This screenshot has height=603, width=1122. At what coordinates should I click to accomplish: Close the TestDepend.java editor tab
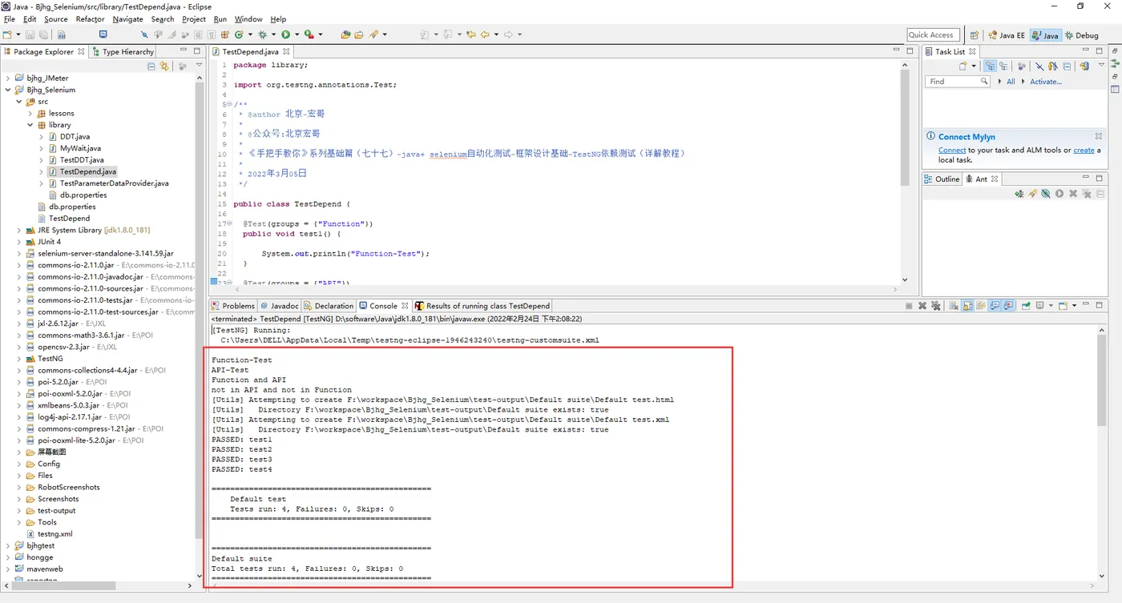coord(286,51)
